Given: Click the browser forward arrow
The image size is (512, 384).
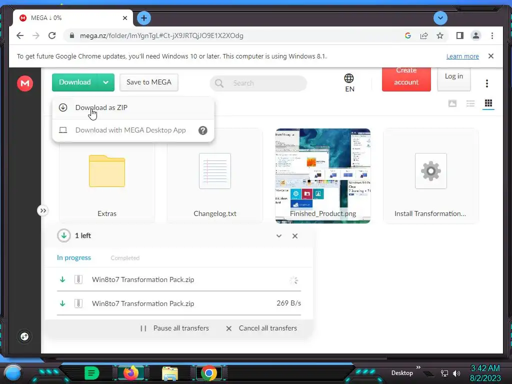Looking at the screenshot, I should click(36, 35).
